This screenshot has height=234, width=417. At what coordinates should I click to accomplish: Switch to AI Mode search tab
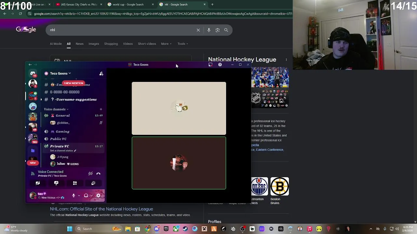coord(56,44)
